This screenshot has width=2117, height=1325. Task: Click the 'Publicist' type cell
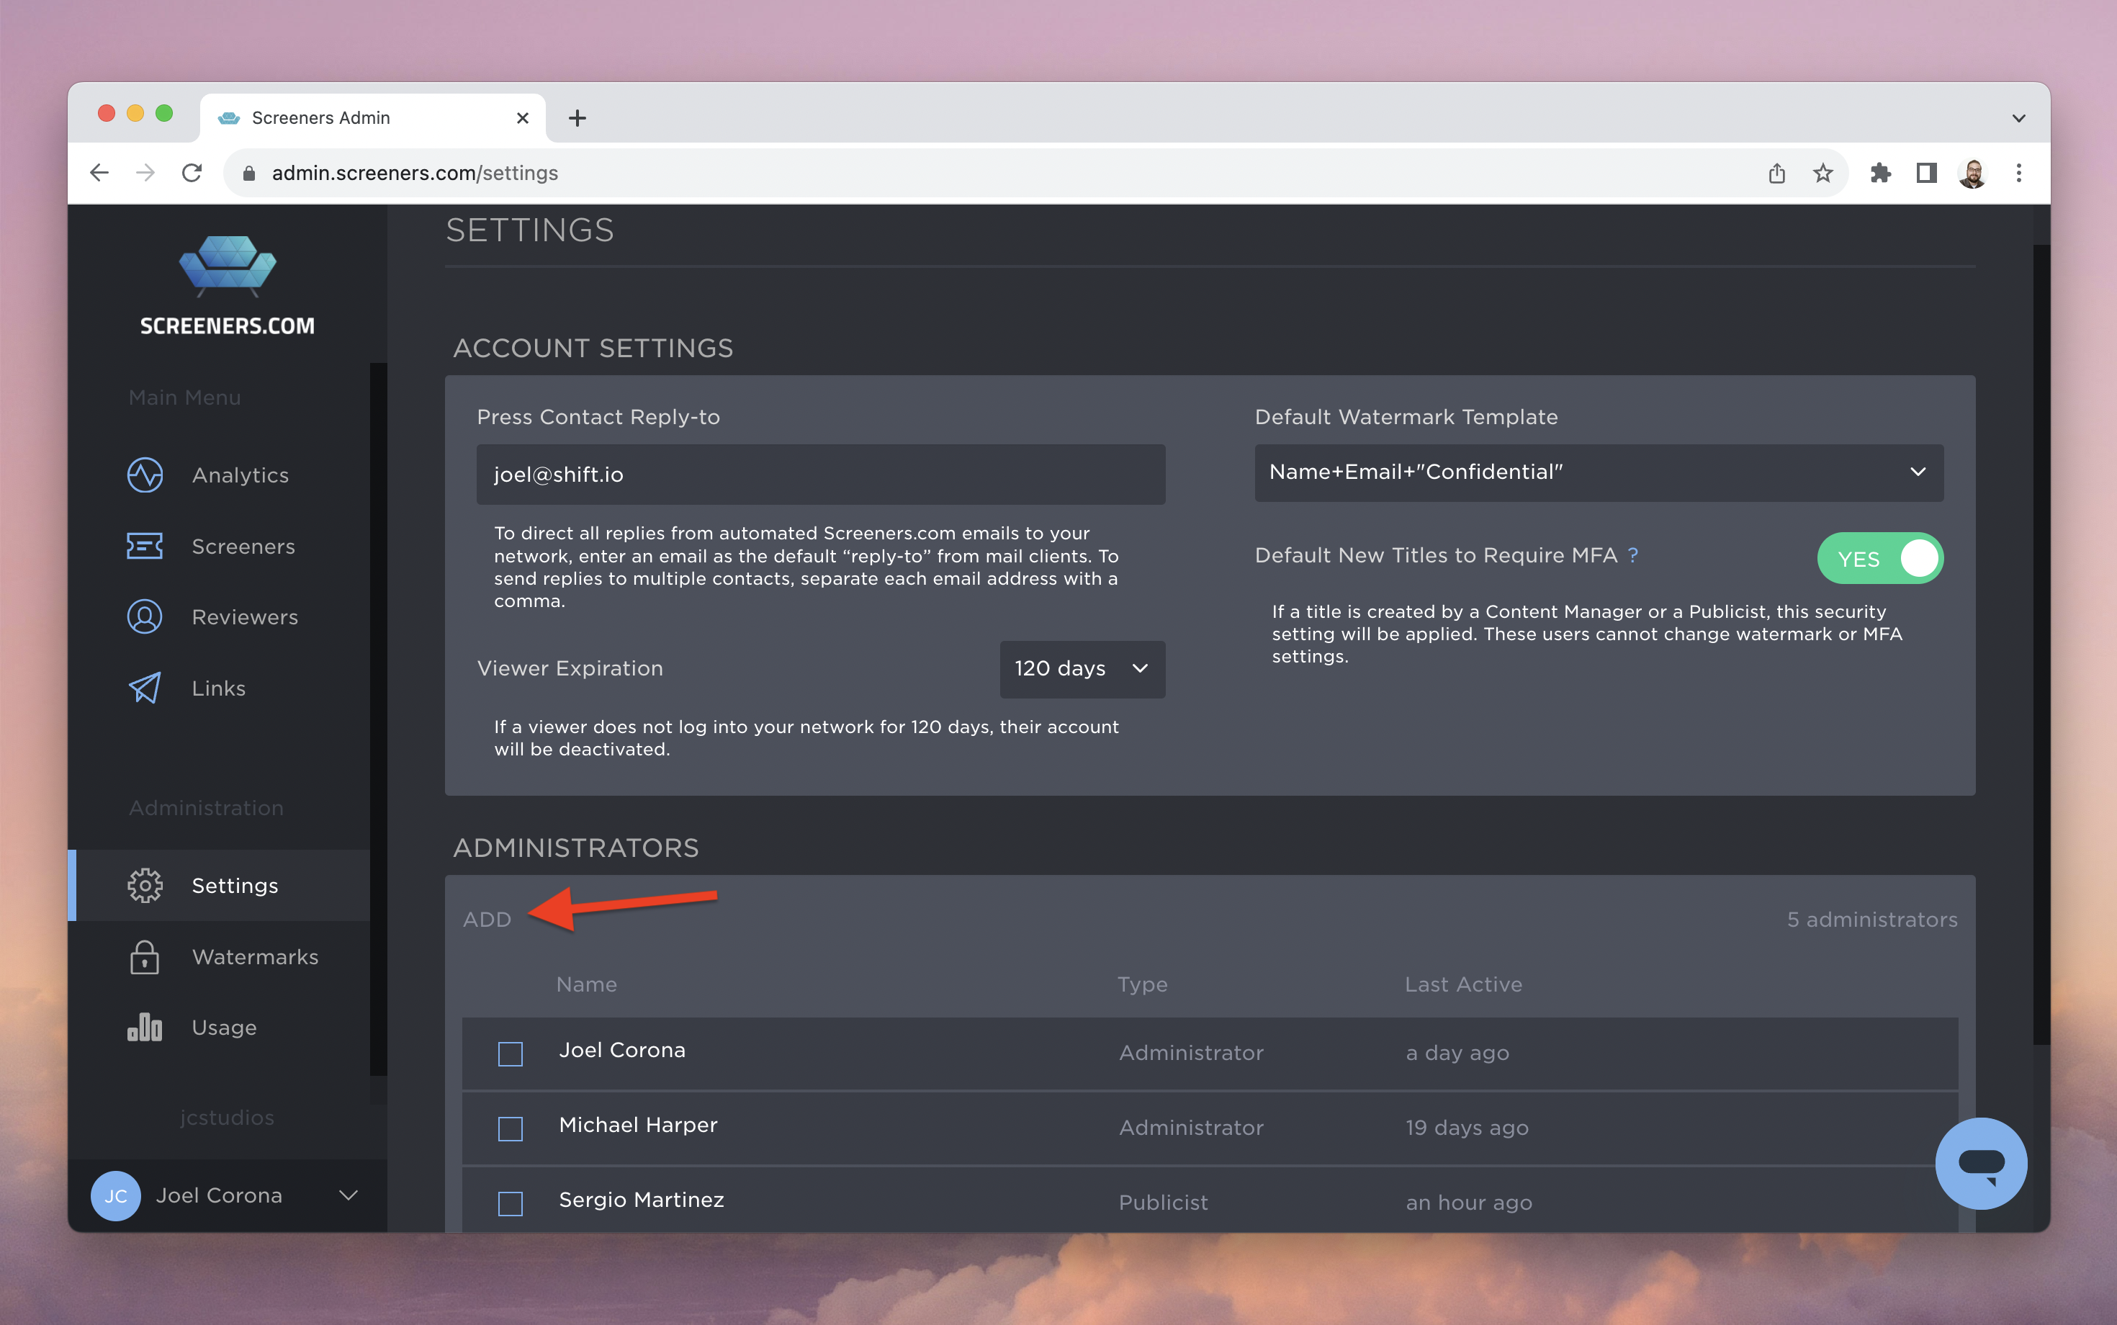(1163, 1203)
